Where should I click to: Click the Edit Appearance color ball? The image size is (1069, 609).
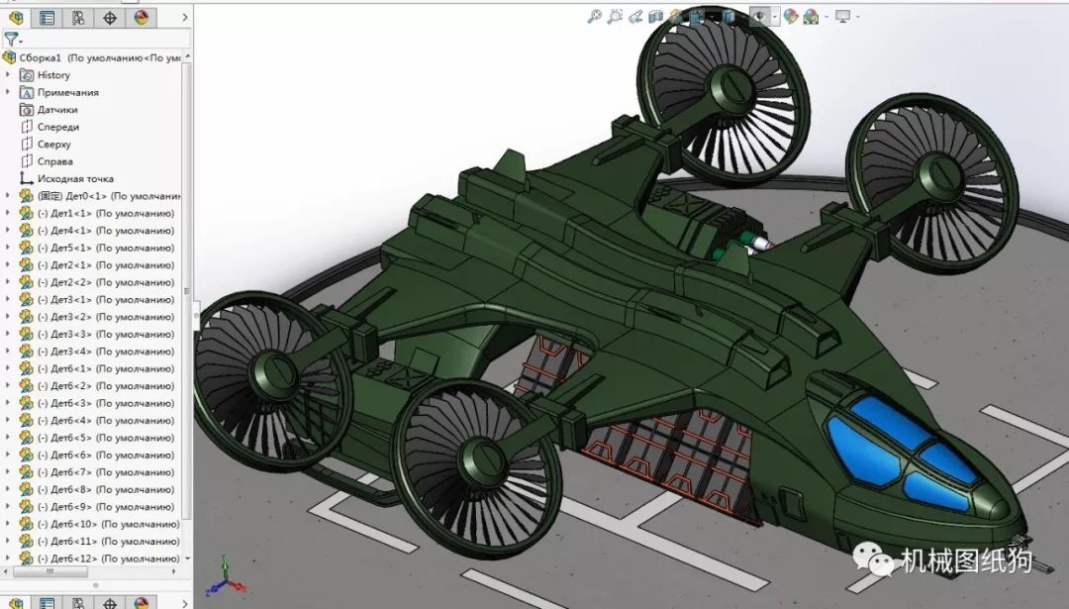tap(791, 17)
